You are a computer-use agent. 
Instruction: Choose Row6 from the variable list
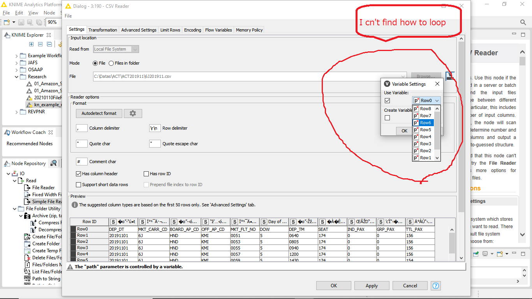tap(423, 123)
